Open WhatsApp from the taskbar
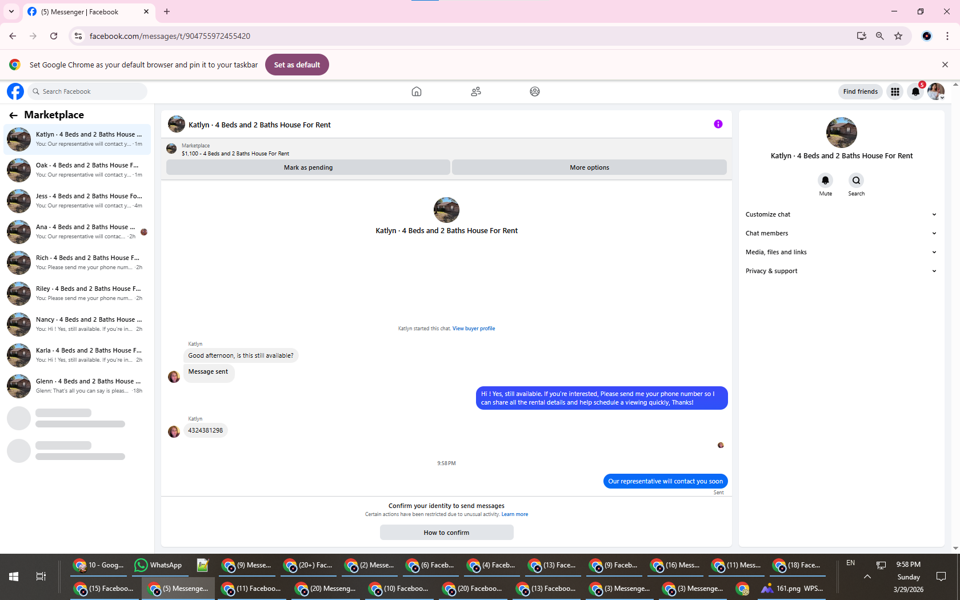Screen dimensions: 960x600 (x=158, y=565)
